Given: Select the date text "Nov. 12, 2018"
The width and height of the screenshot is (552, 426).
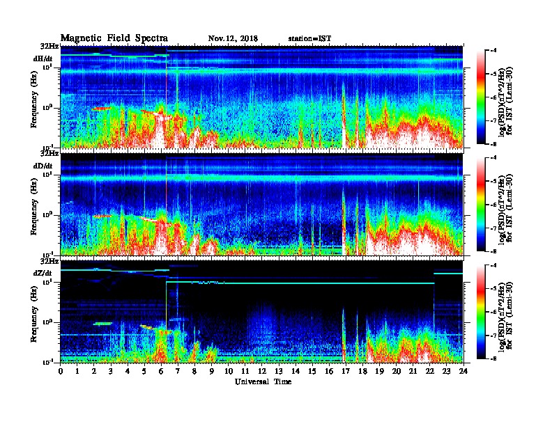Looking at the screenshot, I should point(233,39).
